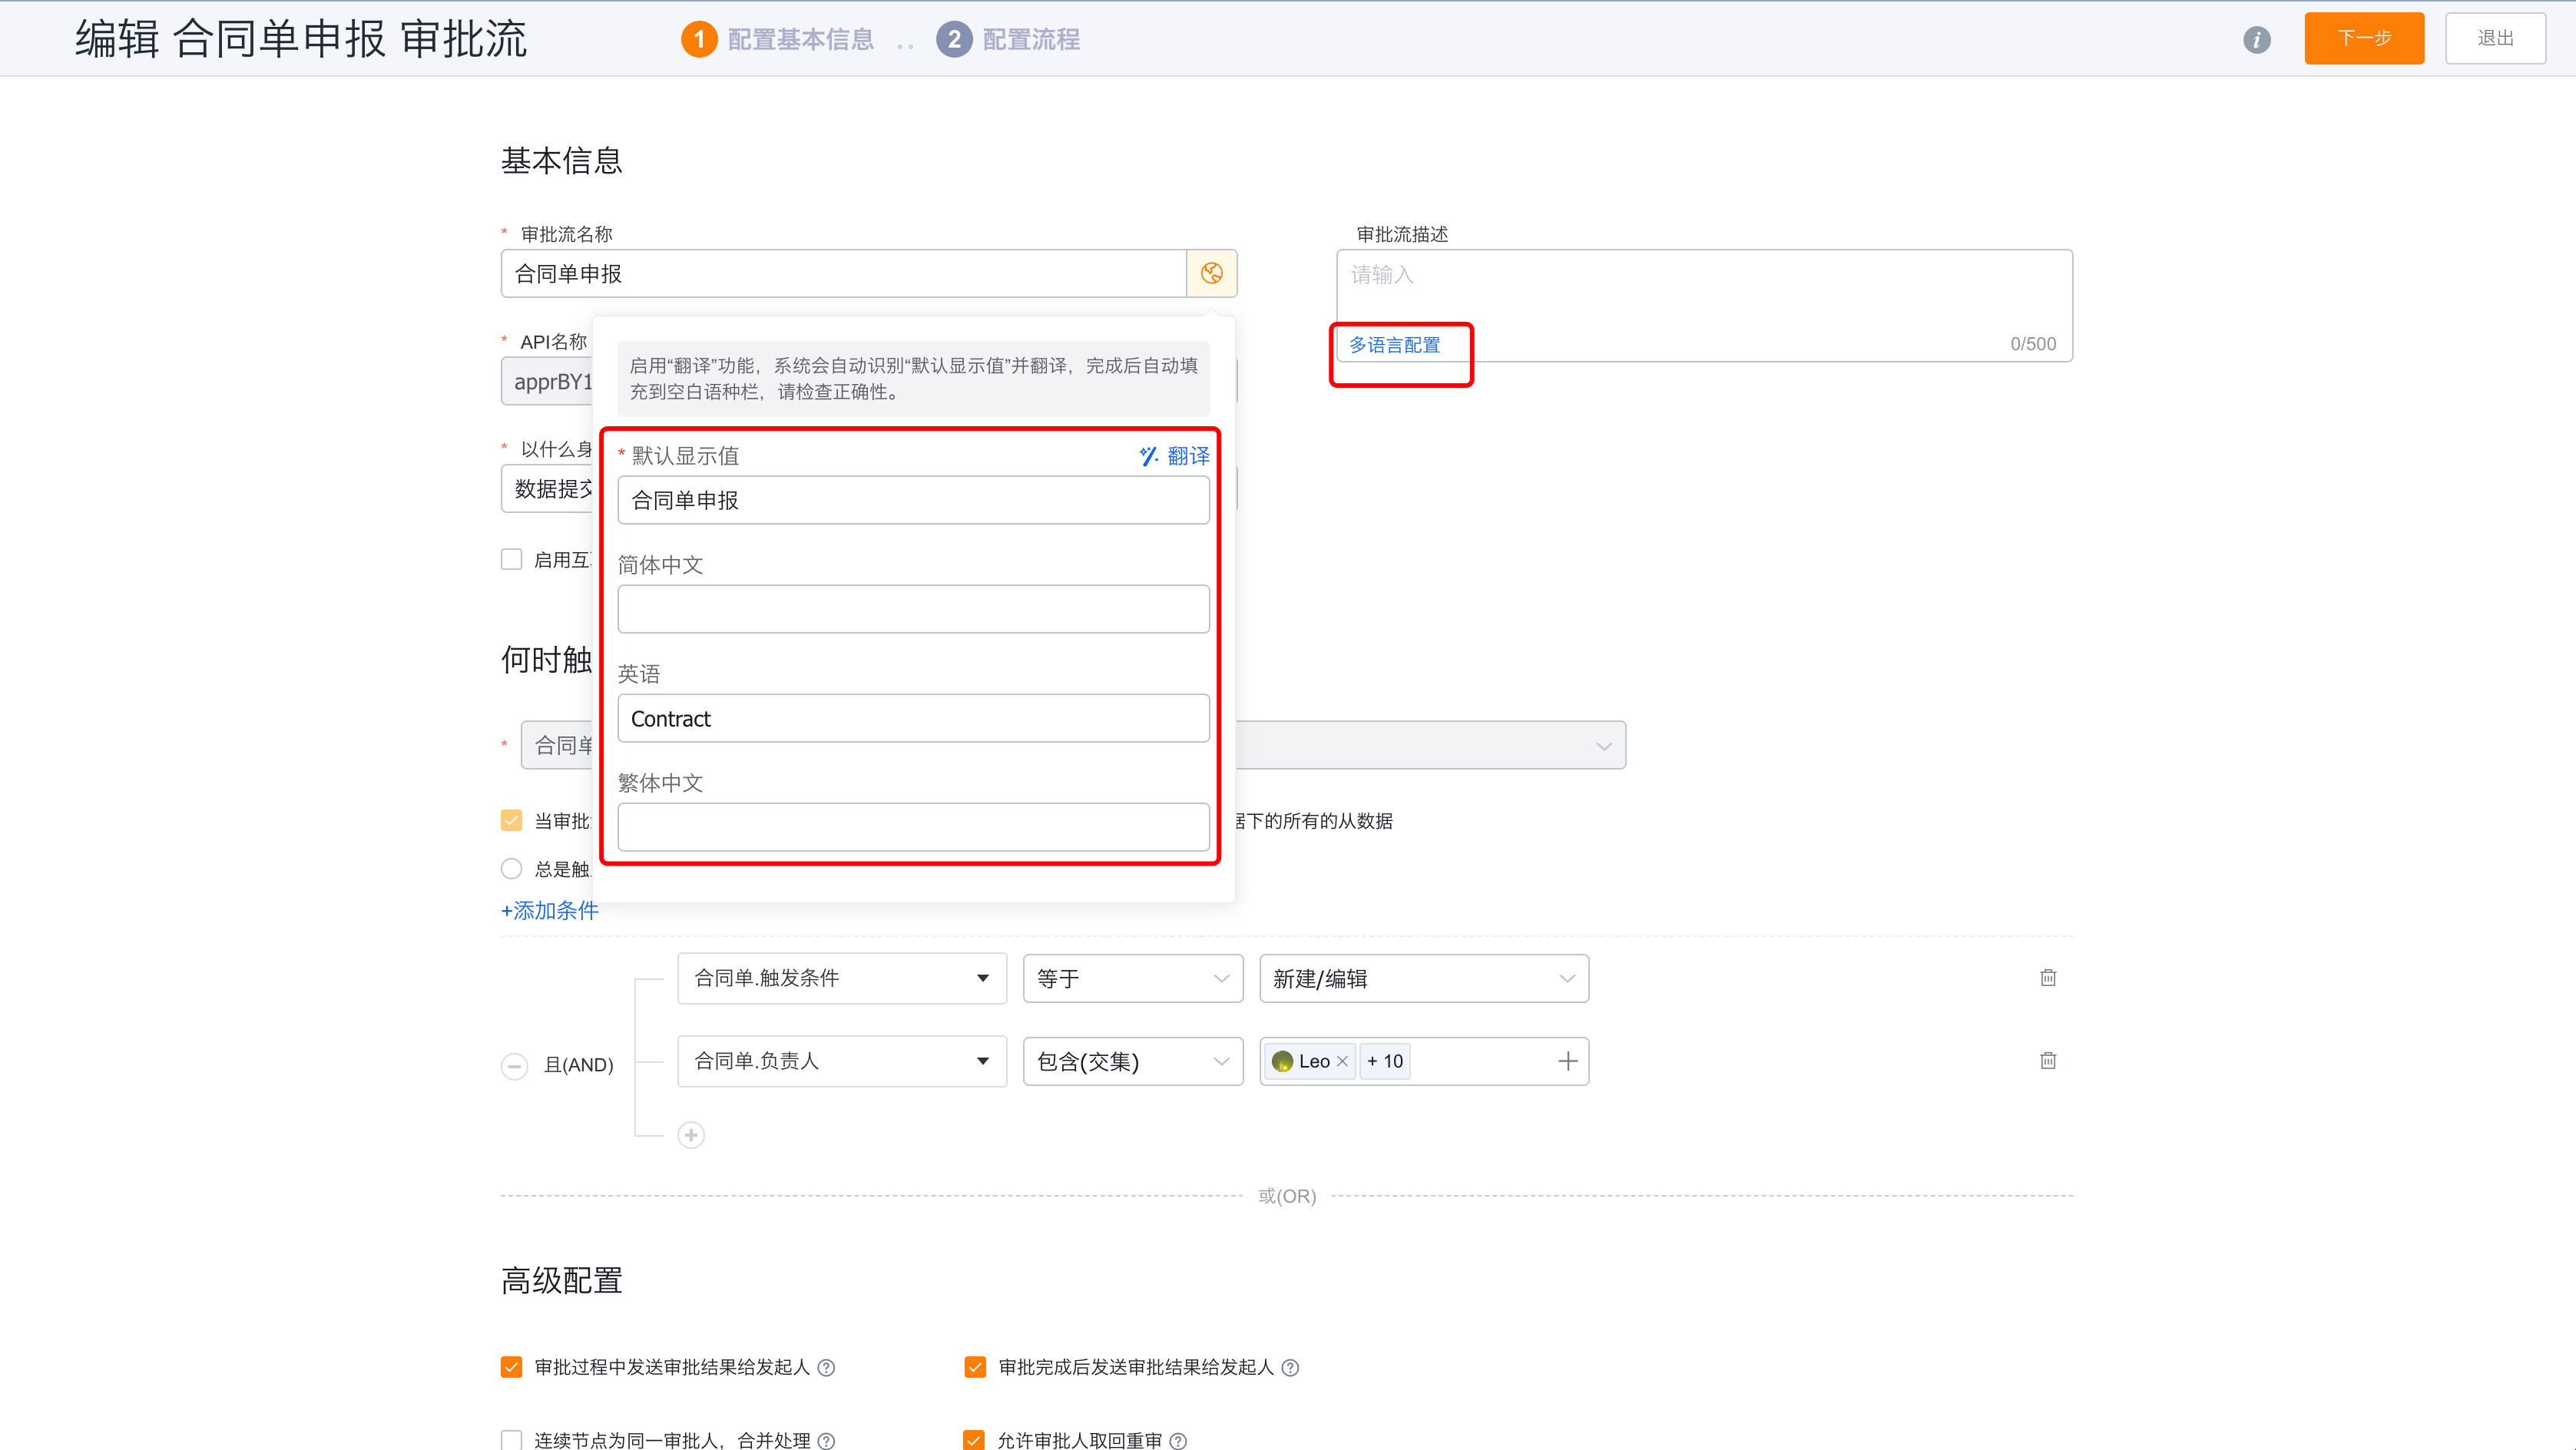Click the +添加条件 link
Screen dimensions: 2576x1450
tap(549, 910)
